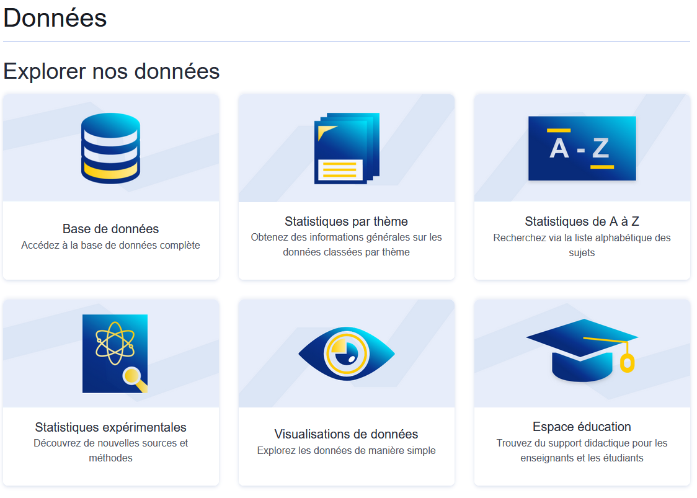The width and height of the screenshot is (697, 498).
Task: Open the "Statistiques expérimentales" title link
Action: [x=110, y=427]
